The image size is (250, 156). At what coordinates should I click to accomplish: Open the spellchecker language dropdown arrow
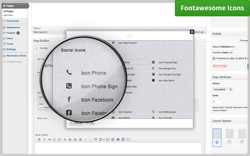104,140
